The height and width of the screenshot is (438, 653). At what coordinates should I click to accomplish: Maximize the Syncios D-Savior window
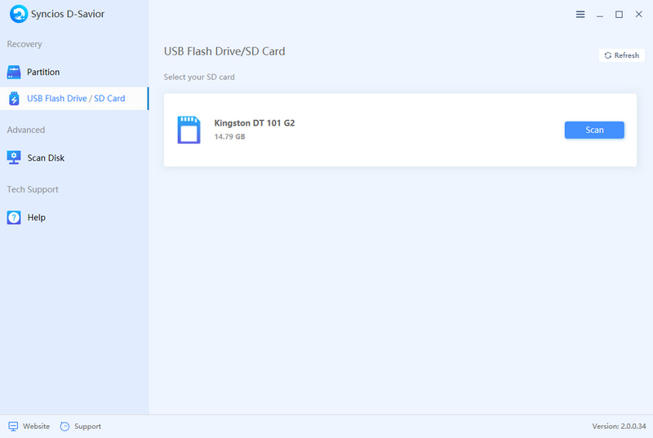point(619,15)
